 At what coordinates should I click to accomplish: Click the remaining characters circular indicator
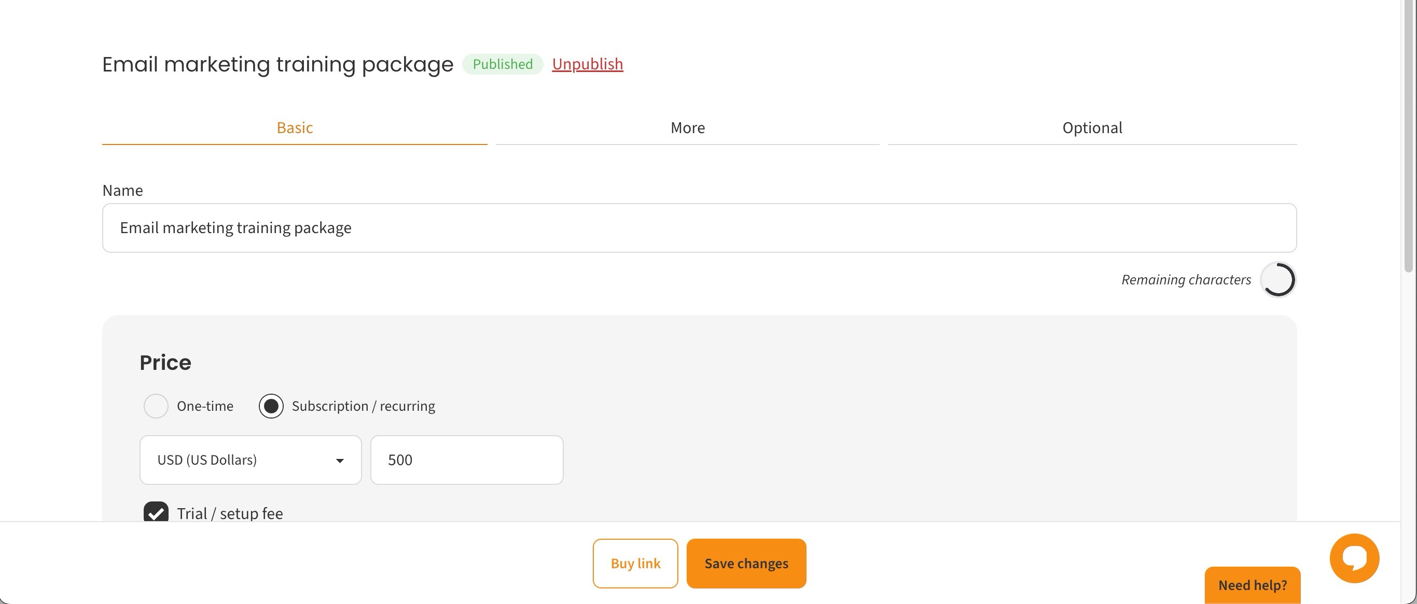[x=1277, y=280]
